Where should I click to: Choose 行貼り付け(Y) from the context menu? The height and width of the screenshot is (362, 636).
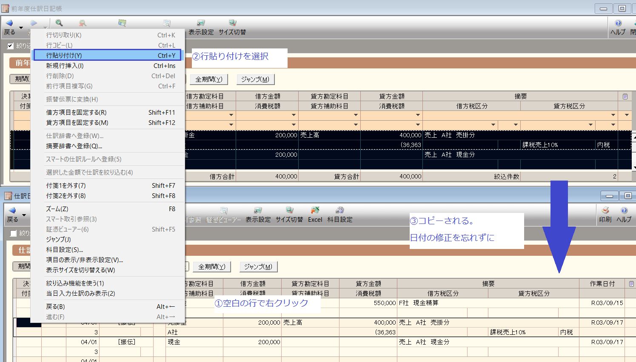pos(108,55)
